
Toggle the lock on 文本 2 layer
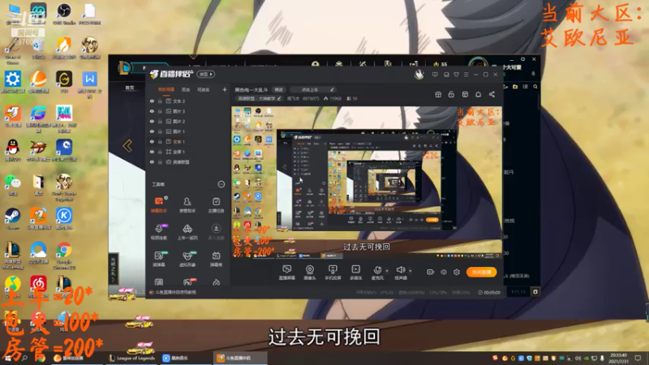click(160, 101)
